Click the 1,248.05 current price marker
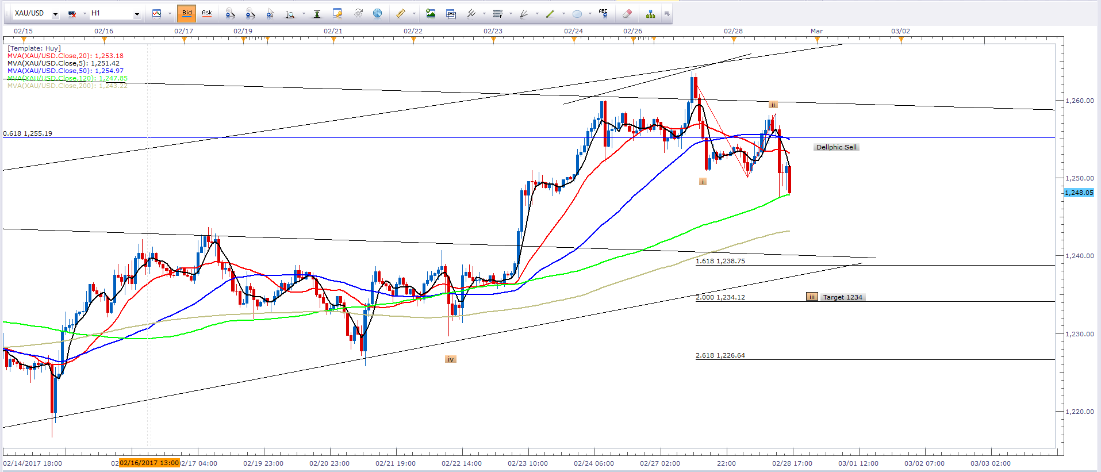The image size is (1101, 472). click(1079, 193)
